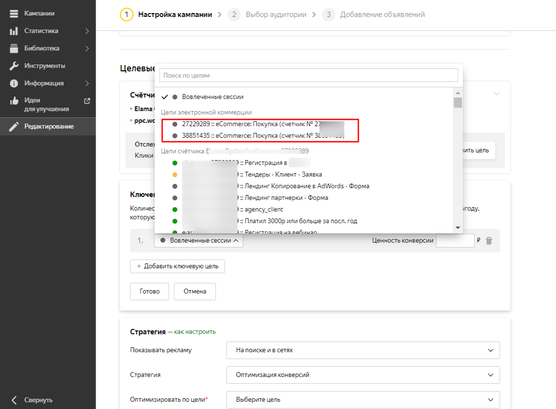This screenshot has height=409, width=556.
Task: Open the Выберите цель dropdown
Action: pos(363,400)
